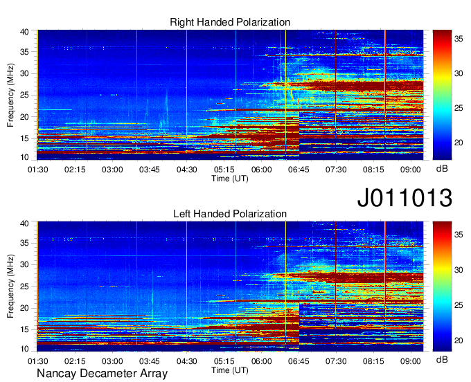Click the "04:30" tick under Left Handed plot

187,361
